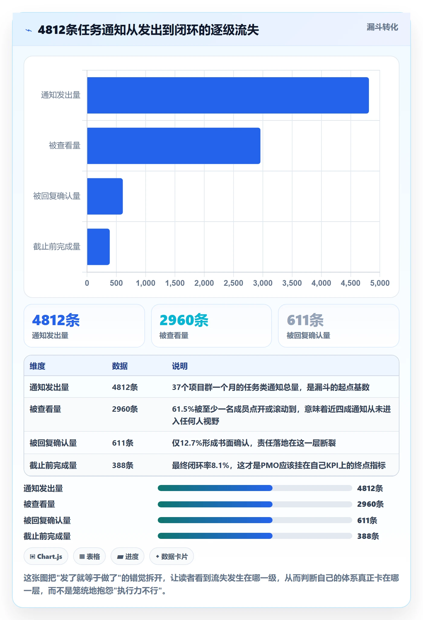Click the 进度 tag bar icon
Image resolution: width=423 pixels, height=620 pixels.
(x=120, y=557)
